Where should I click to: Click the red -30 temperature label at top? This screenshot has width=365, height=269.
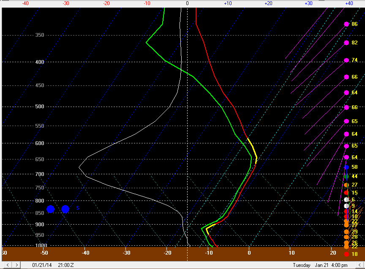coord(66,3)
